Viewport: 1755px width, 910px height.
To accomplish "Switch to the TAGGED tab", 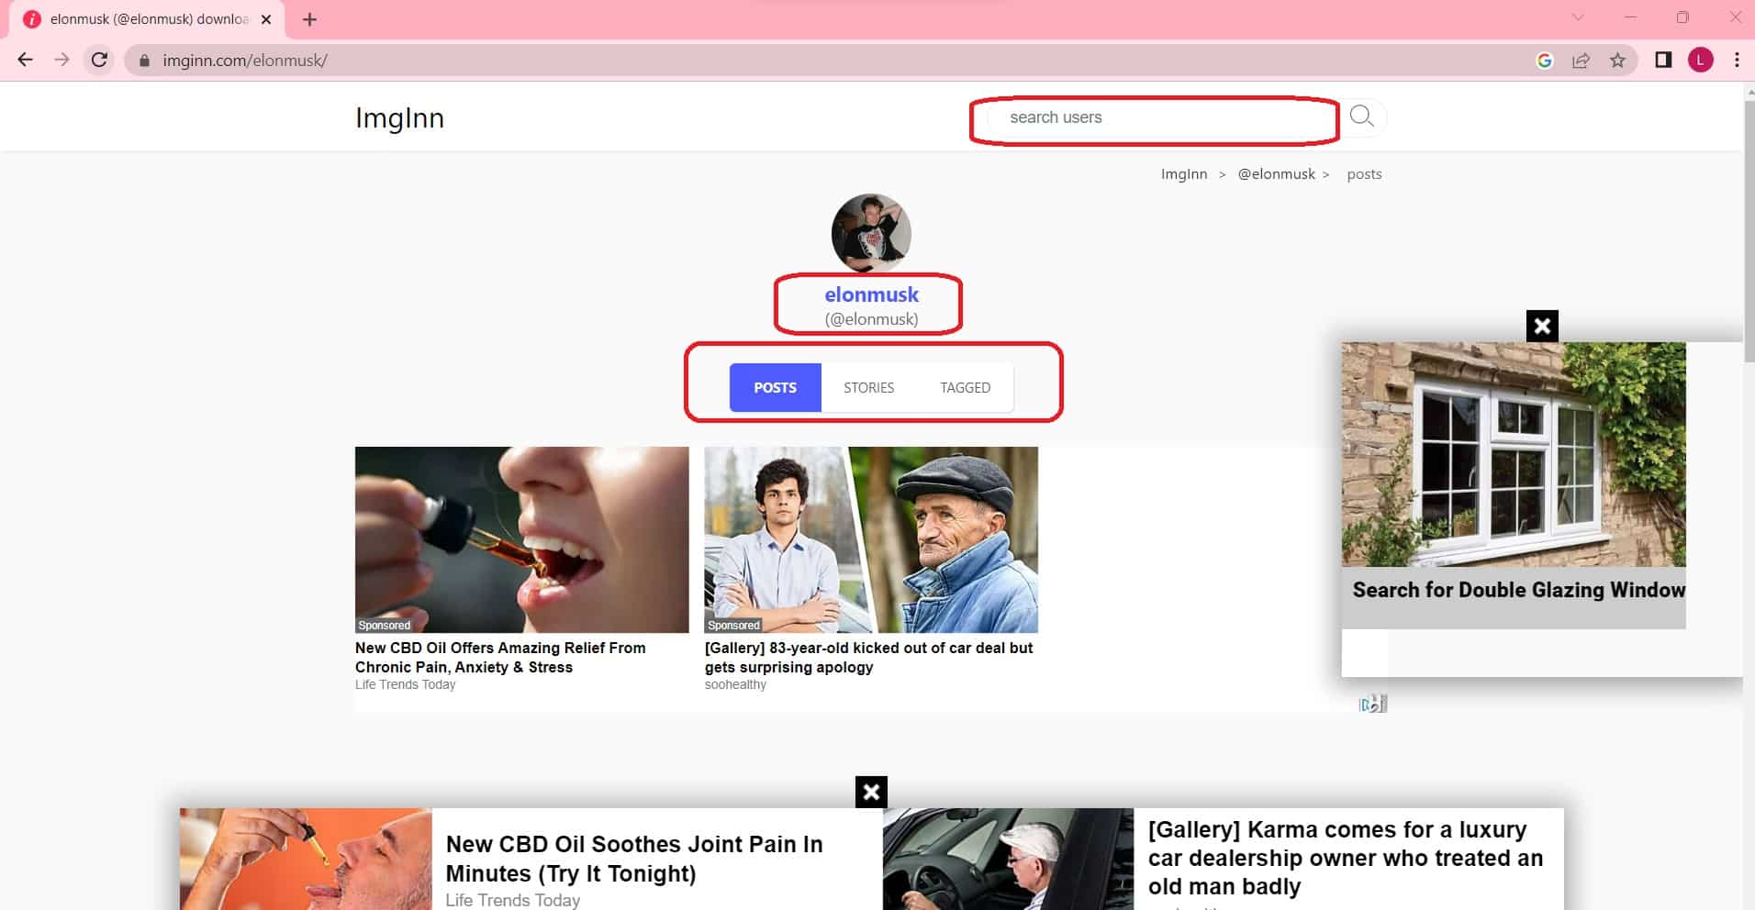I will (965, 387).
